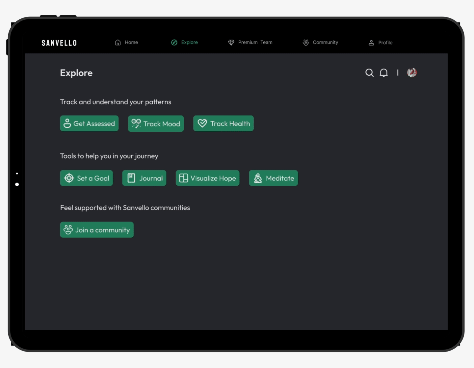Open the Meditate feature
The width and height of the screenshot is (474, 368).
click(273, 178)
